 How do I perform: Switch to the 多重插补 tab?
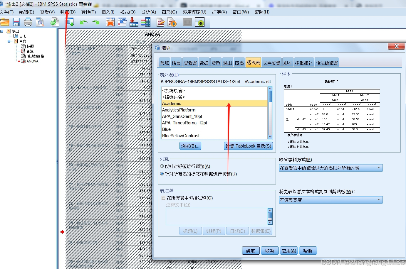tap(304, 63)
